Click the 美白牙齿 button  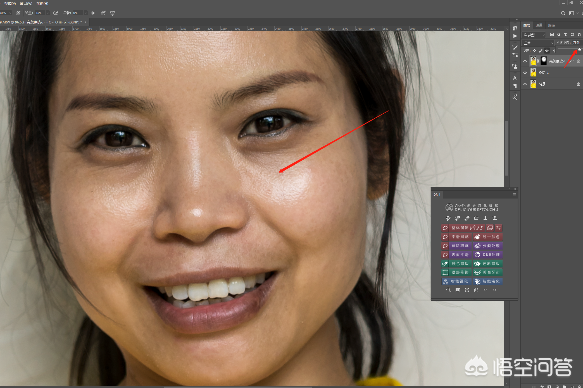coord(488,272)
